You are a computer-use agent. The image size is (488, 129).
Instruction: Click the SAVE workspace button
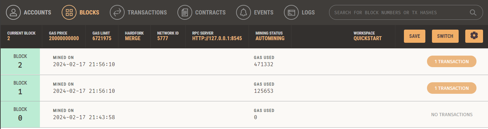(414, 36)
